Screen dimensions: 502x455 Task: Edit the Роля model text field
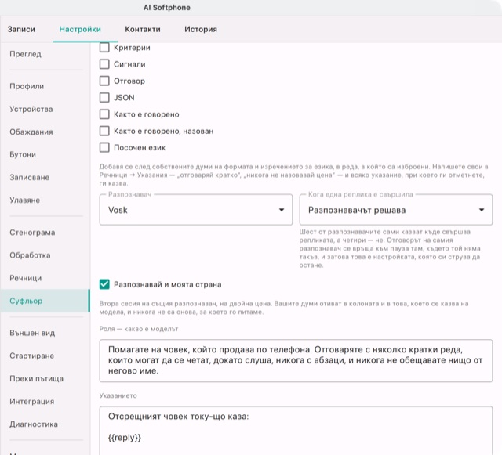coord(296,361)
